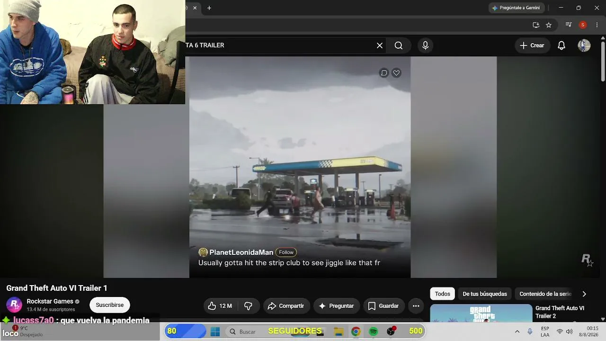Save the video with Guardar
Viewport: 606px width, 341px height.
pos(384,306)
